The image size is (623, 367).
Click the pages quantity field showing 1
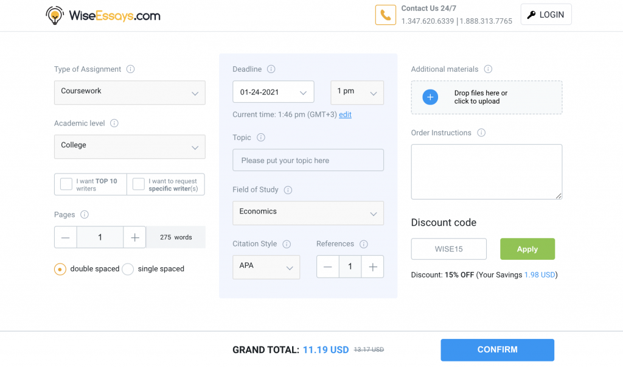pos(100,237)
